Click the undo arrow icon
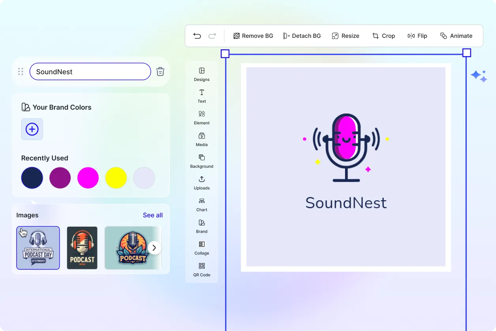 pyautogui.click(x=197, y=36)
